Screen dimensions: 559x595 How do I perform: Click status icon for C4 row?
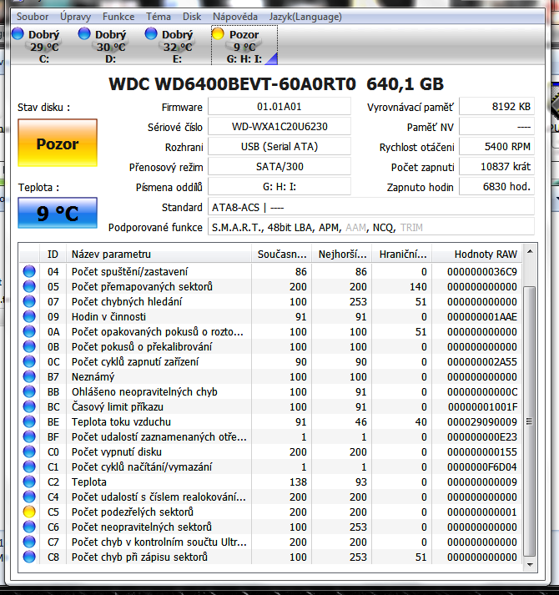(29, 497)
